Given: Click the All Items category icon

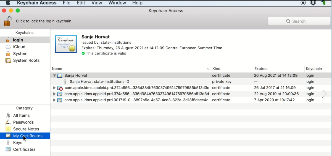Looking at the screenshot, I should [8, 116].
